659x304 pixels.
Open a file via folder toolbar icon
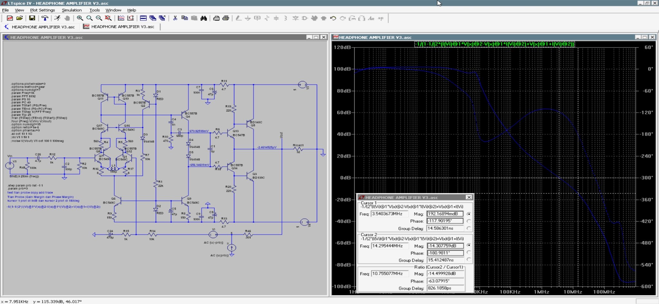point(19,18)
